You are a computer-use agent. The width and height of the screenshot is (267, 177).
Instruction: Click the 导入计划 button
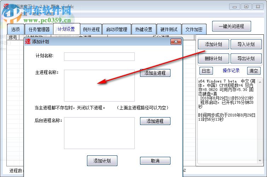click(246, 44)
